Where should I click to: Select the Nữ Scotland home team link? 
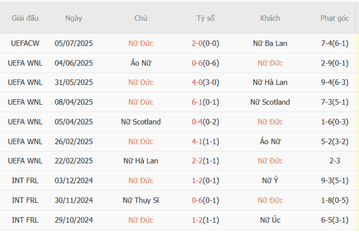click(x=141, y=122)
